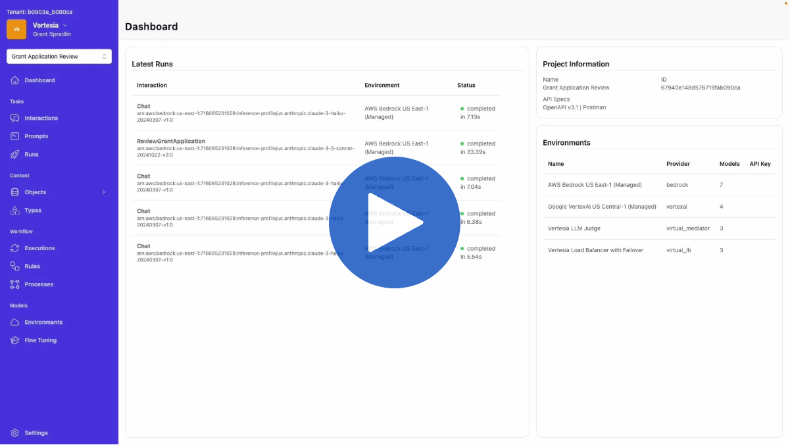Image resolution: width=790 pixels, height=445 pixels.
Task: Click the Interactions chat bubble icon
Action: click(x=15, y=118)
